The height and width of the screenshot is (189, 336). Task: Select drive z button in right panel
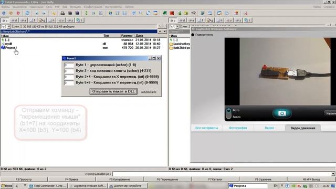(x=238, y=20)
